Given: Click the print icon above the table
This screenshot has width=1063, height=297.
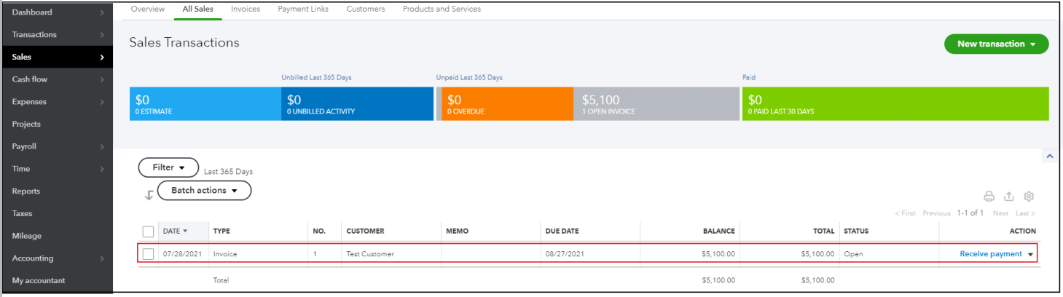Looking at the screenshot, I should (x=989, y=197).
